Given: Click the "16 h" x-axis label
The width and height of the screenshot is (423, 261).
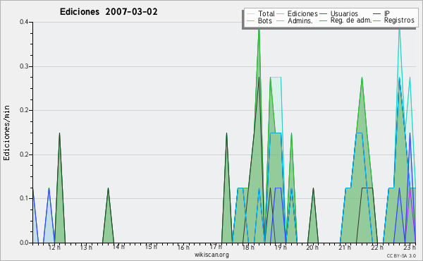Looking at the screenshot, I should (183, 247).
